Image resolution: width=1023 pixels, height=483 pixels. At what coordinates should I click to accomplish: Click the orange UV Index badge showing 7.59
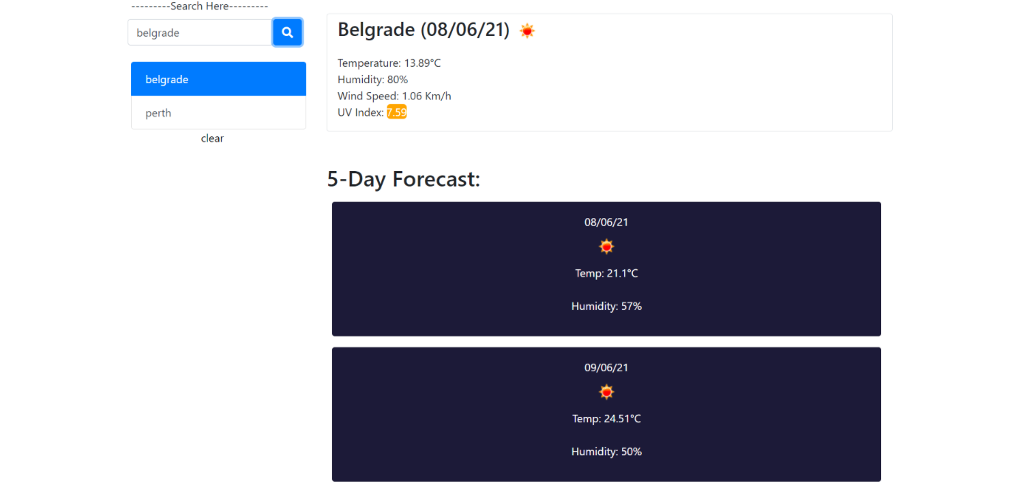point(397,112)
